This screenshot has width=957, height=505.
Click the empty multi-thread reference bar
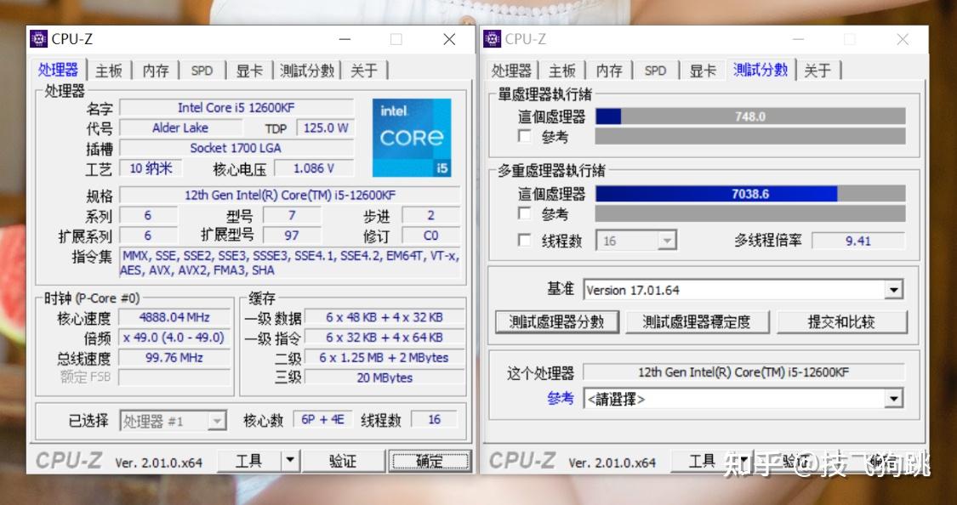pyautogui.click(x=750, y=213)
